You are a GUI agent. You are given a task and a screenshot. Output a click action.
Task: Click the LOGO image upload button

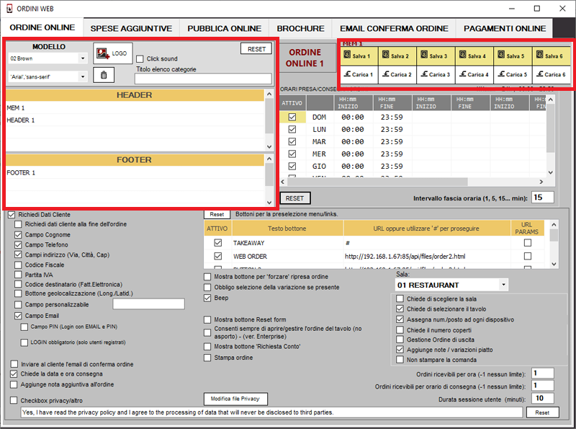[112, 53]
